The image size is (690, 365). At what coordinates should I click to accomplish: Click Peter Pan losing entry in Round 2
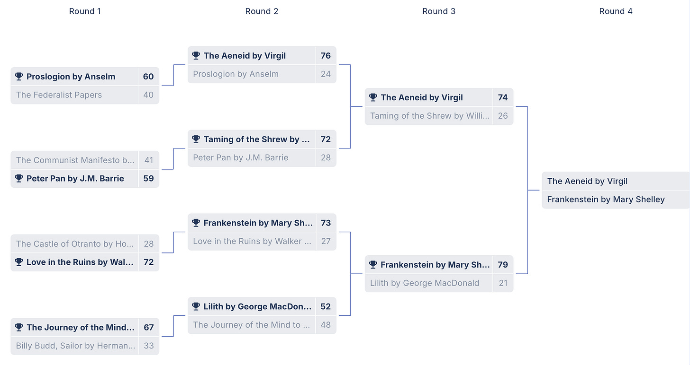point(262,158)
